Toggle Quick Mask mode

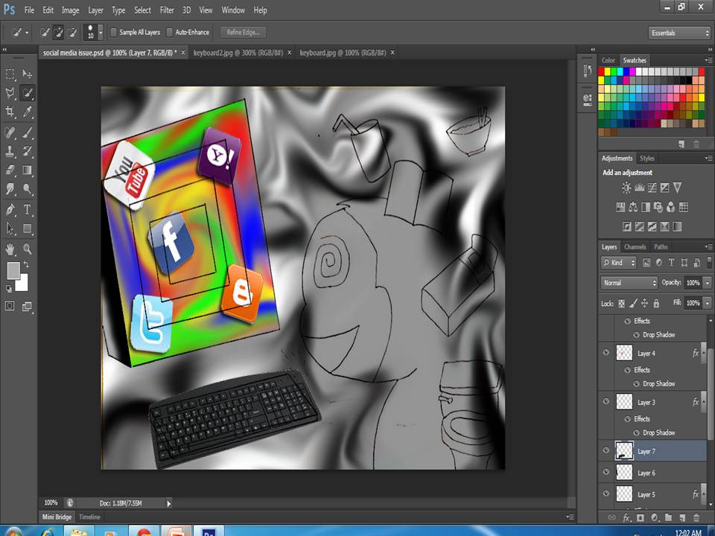pos(10,306)
